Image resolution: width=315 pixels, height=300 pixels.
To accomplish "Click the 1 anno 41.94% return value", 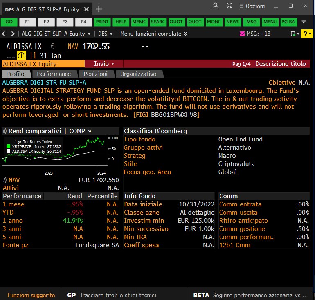I will 73,221.
